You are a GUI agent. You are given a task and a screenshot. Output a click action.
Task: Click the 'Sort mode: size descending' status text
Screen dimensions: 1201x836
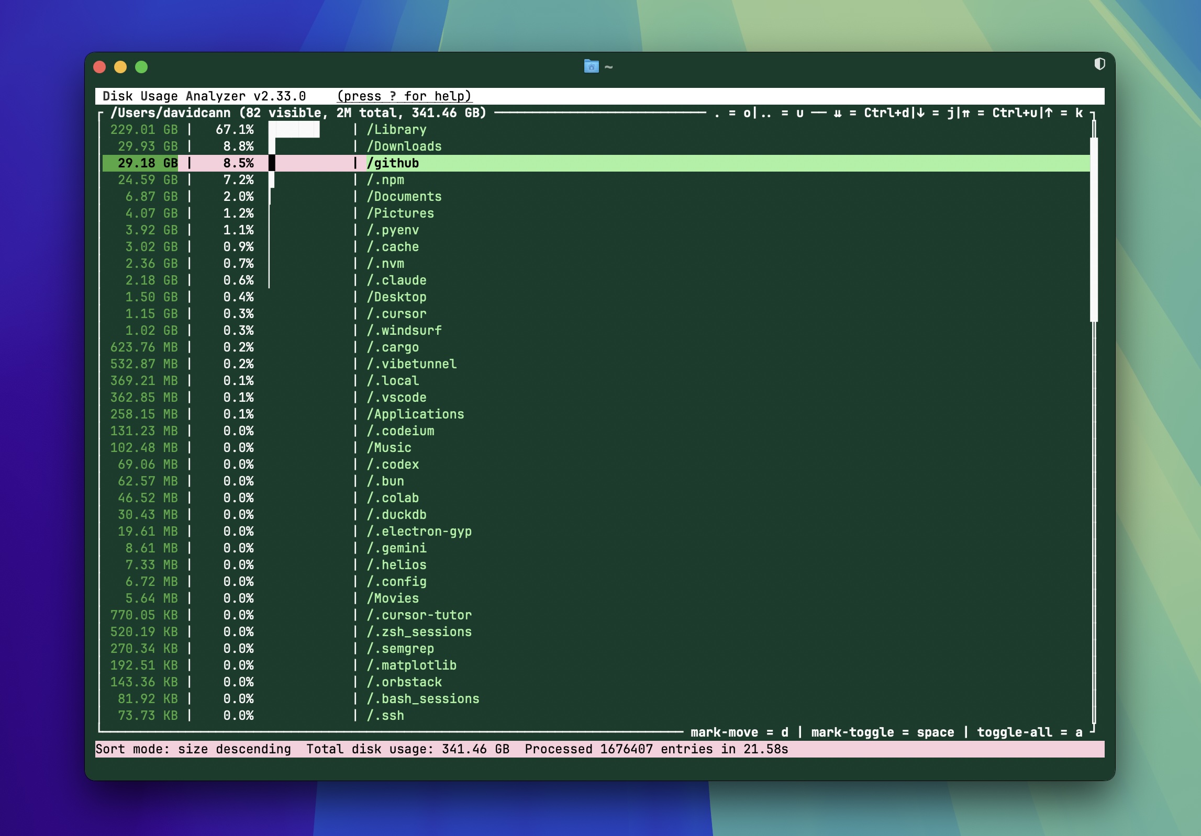tap(193, 749)
